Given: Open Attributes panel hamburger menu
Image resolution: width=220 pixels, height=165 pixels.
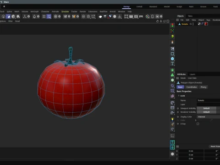Looking at the screenshot, I should point(177,78).
